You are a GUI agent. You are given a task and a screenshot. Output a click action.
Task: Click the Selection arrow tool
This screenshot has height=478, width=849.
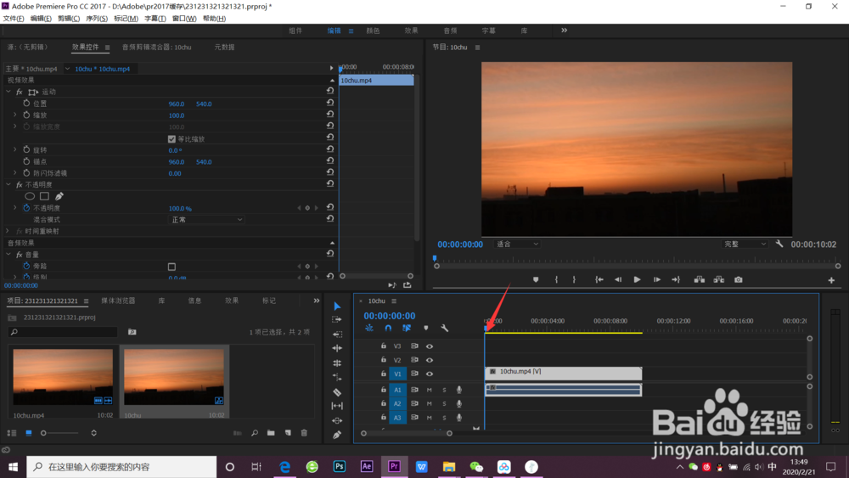coord(337,306)
